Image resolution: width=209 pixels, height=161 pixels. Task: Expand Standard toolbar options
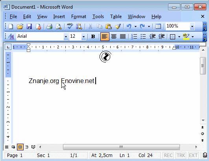(205, 26)
